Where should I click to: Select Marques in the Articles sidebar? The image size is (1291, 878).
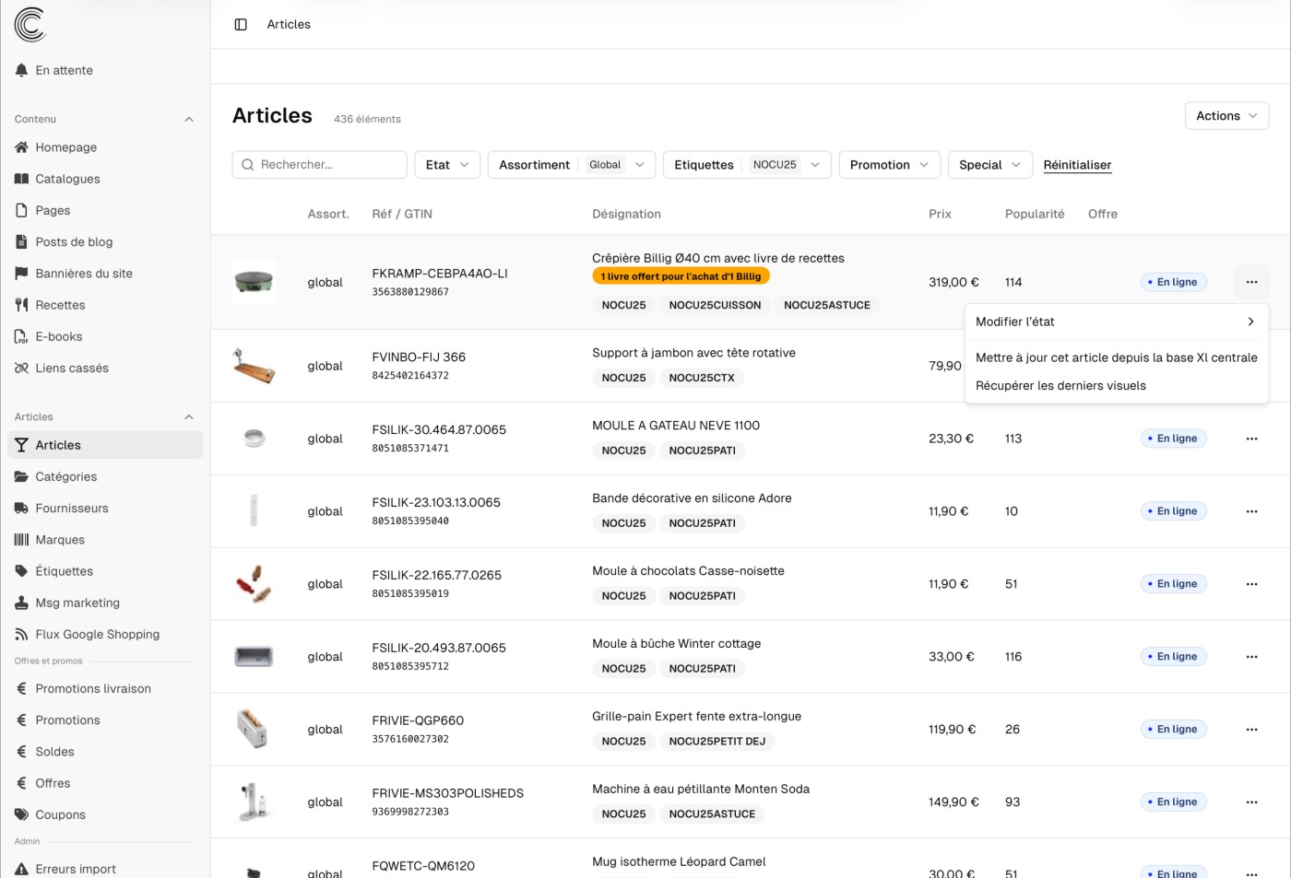59,539
